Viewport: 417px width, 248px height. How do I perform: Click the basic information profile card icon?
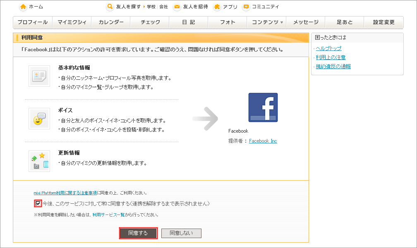point(39,76)
